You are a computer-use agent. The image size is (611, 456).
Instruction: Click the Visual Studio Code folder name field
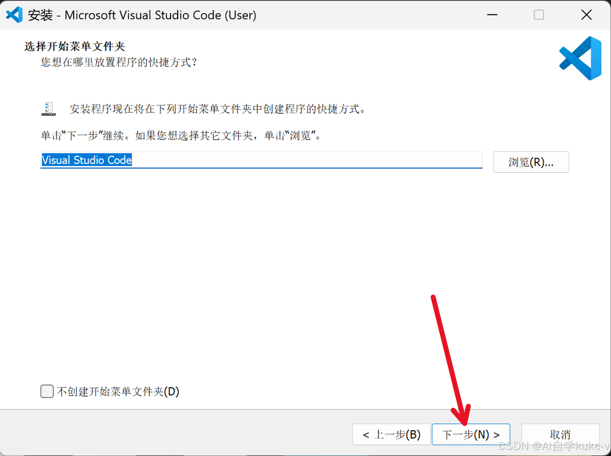261,160
